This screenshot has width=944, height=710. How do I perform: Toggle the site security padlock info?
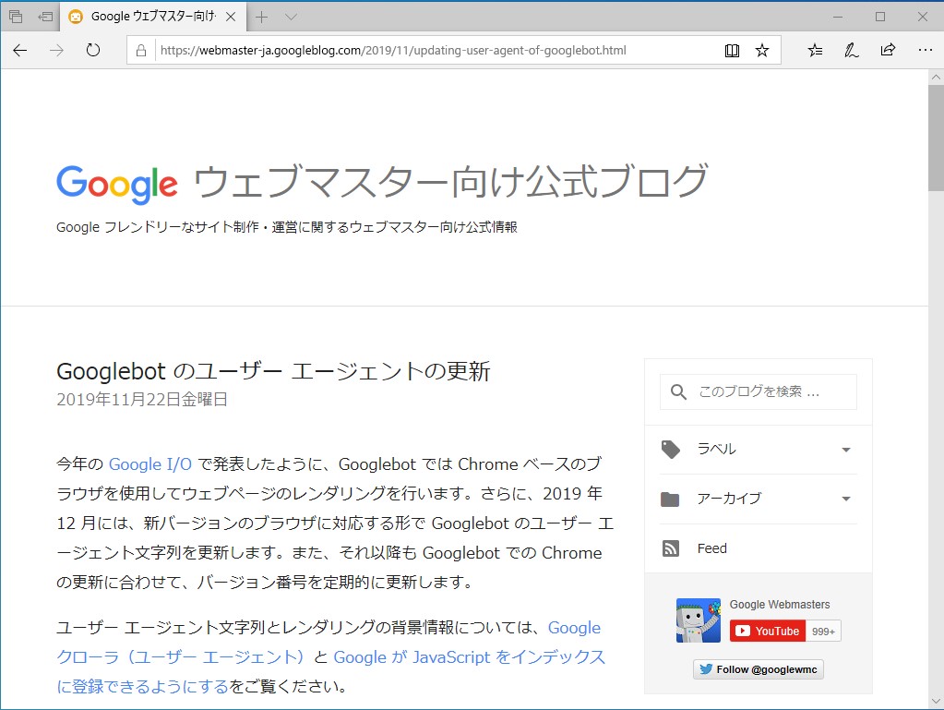[140, 51]
